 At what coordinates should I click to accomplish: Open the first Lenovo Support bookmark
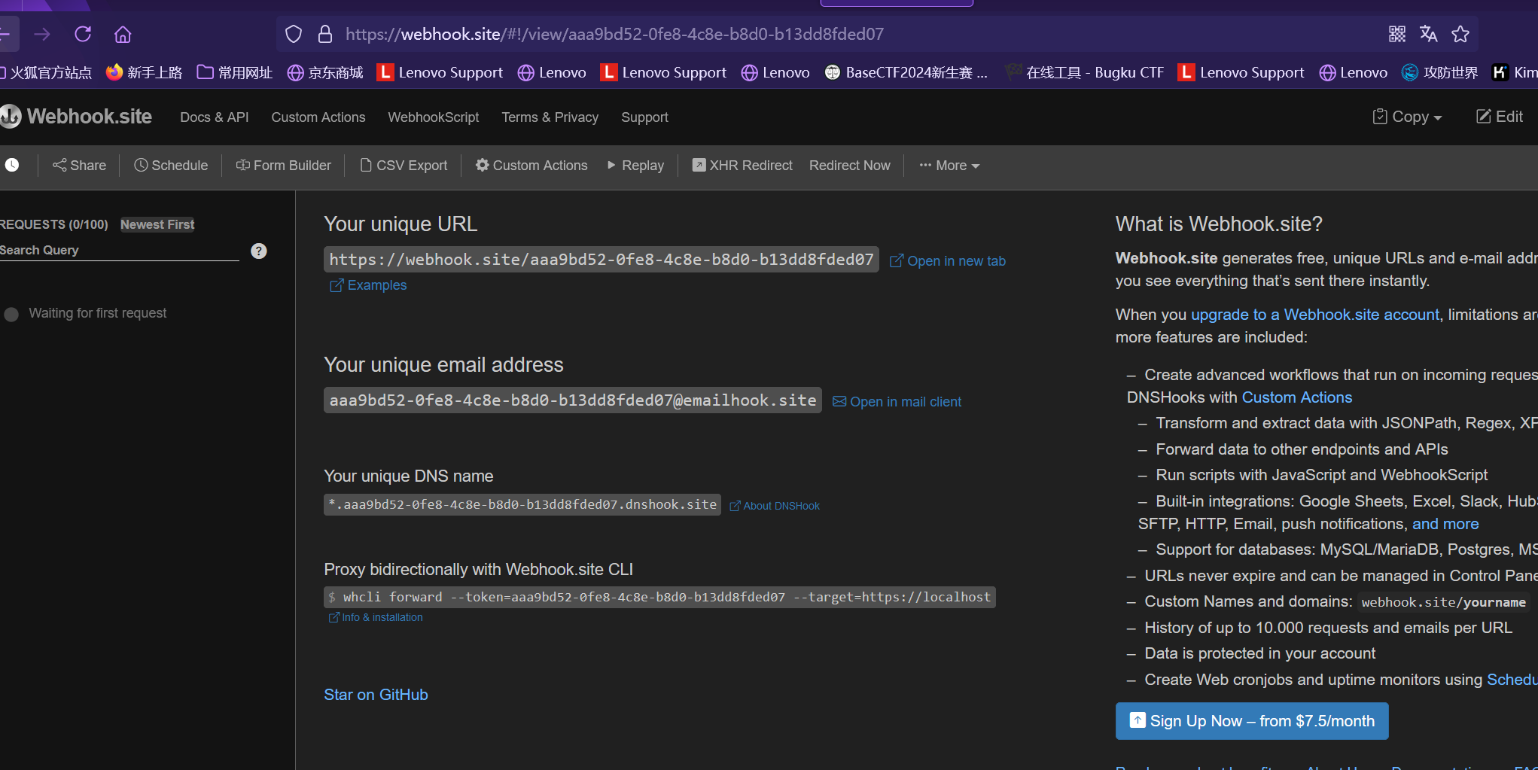click(440, 72)
